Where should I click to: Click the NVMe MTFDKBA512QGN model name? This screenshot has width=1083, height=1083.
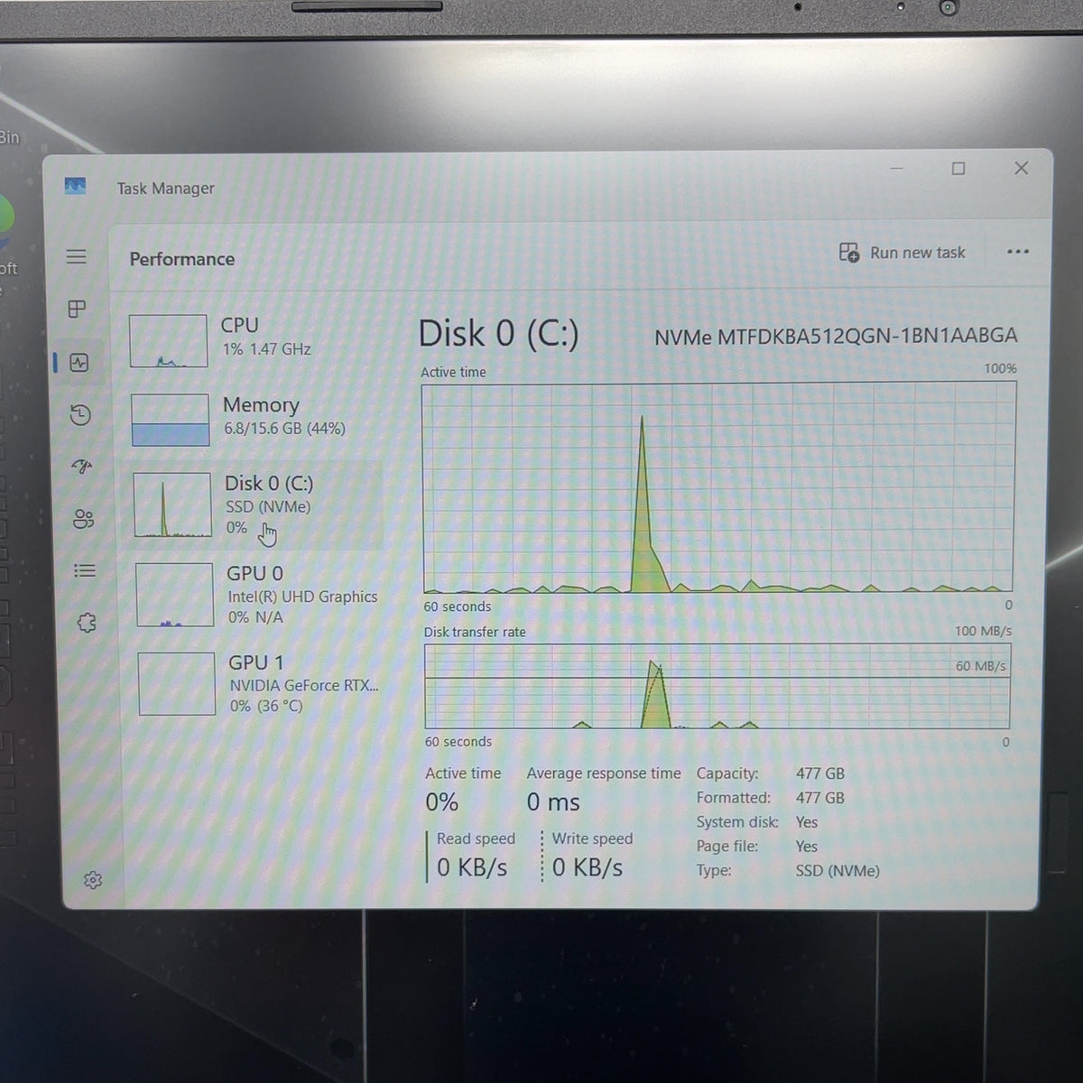(x=836, y=337)
